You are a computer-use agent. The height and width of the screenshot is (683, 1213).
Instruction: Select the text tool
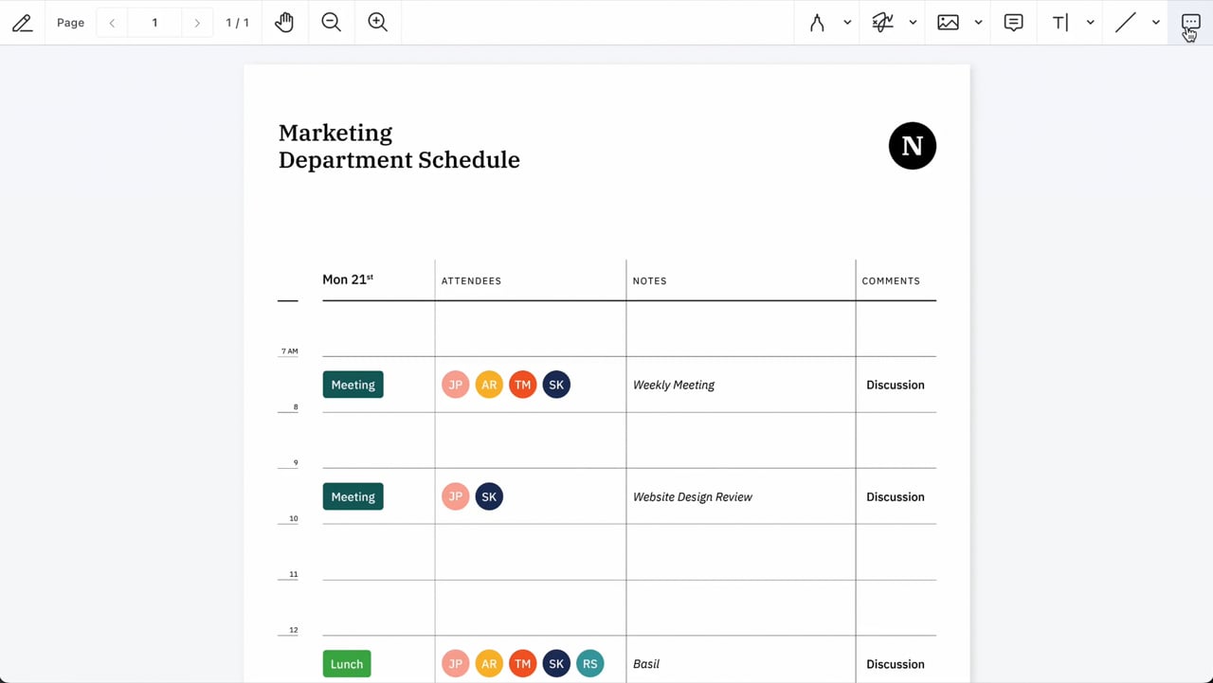pyautogui.click(x=1060, y=23)
